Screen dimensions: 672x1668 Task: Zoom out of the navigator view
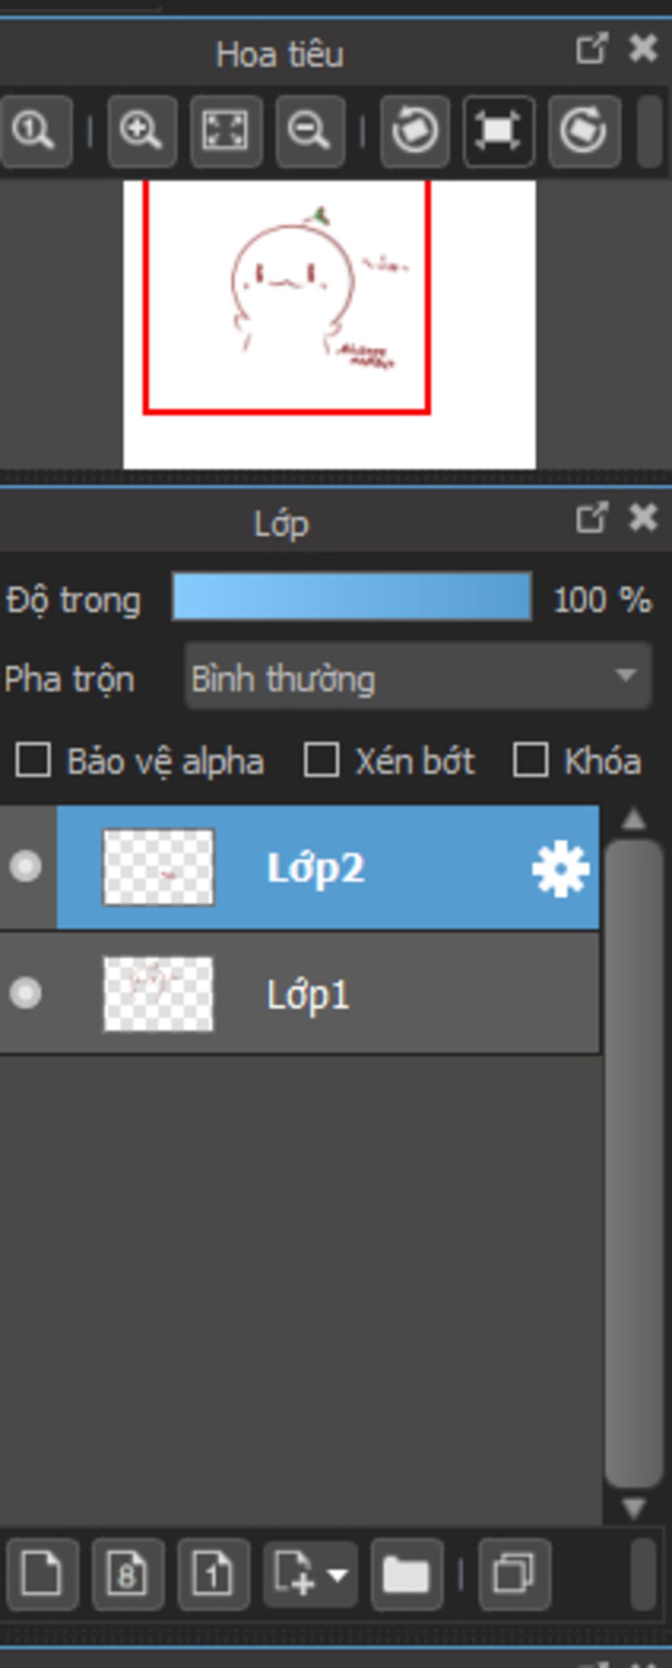310,131
